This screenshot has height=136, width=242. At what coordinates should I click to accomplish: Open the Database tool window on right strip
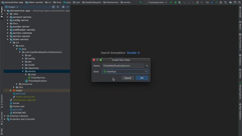click(240, 60)
